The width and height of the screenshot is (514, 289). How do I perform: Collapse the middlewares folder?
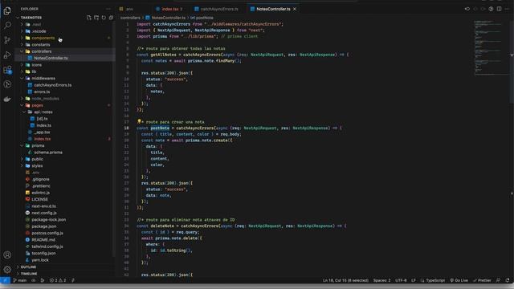(43, 79)
